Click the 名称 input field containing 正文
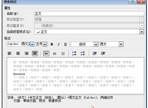The image size is (148, 108). [x=89, y=14]
